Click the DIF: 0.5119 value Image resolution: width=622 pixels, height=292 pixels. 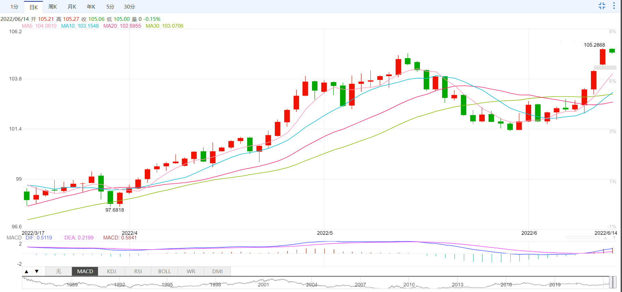click(39, 238)
